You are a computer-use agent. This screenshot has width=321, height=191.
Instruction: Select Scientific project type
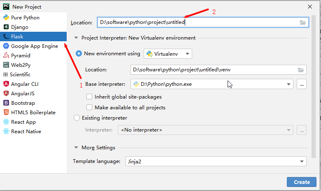[20, 75]
